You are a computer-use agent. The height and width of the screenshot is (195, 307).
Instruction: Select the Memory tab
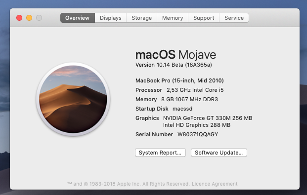[x=173, y=18]
